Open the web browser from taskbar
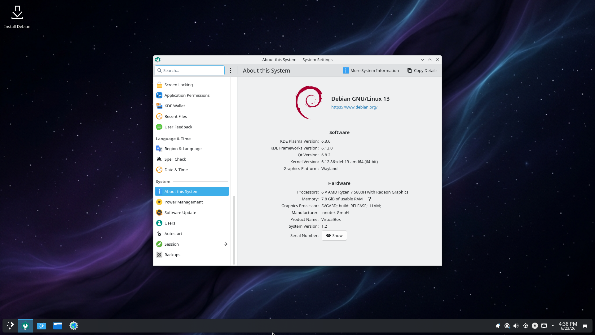Image resolution: width=595 pixels, height=335 pixels. pos(74,326)
